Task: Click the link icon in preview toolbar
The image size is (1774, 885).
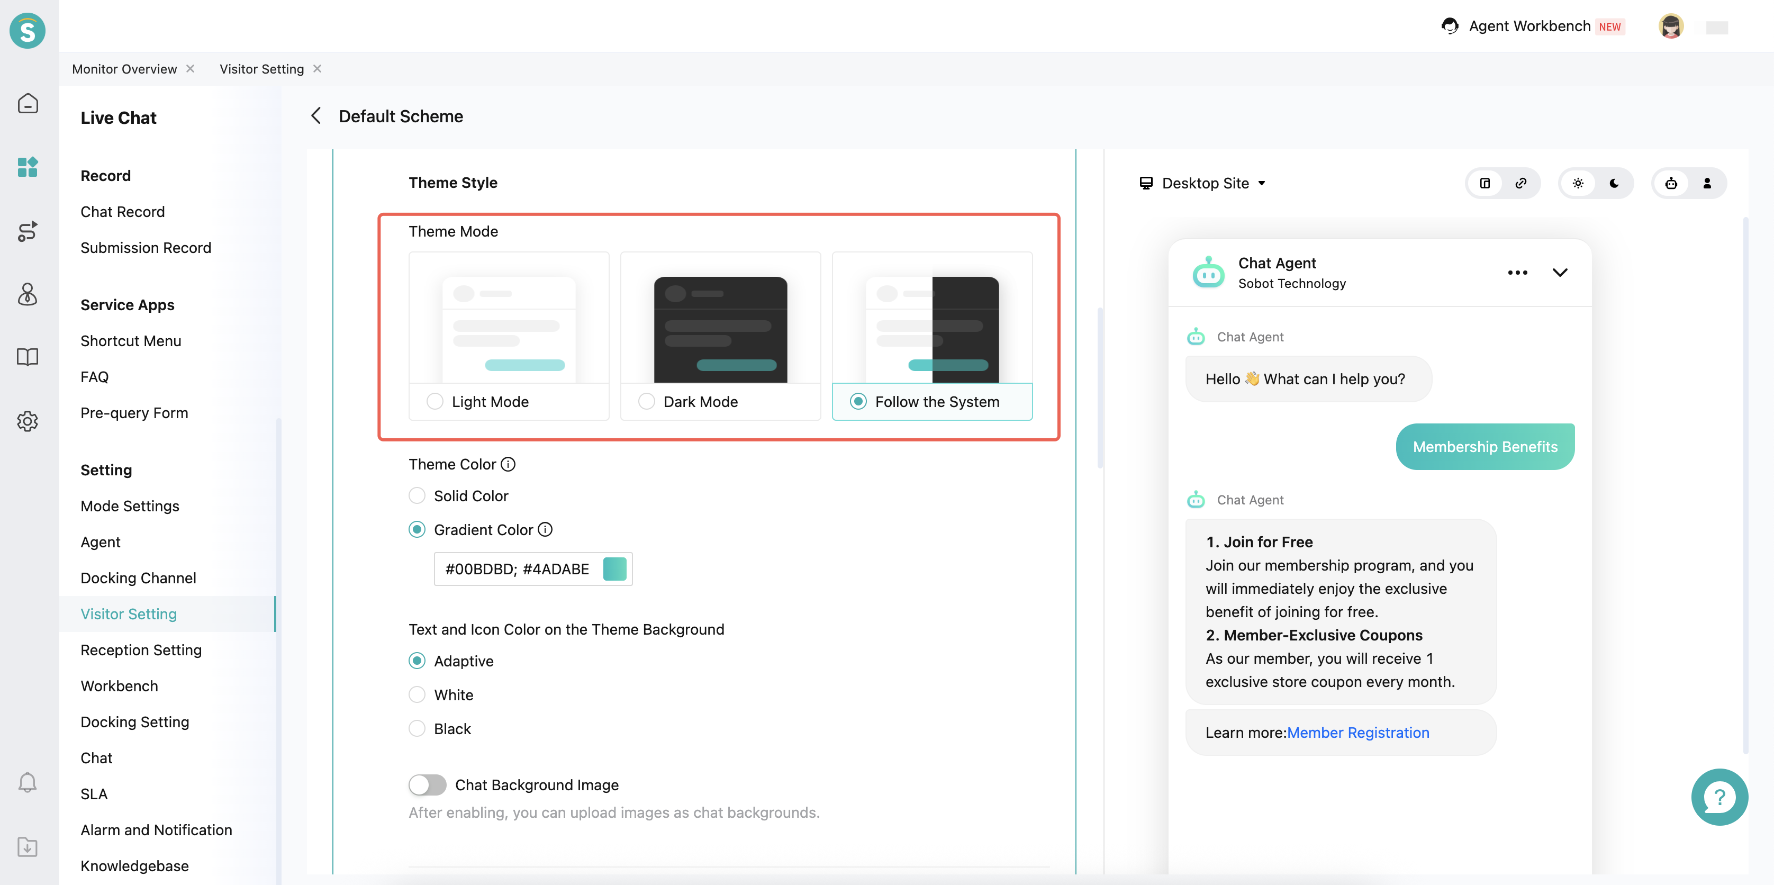Action: pos(1520,183)
